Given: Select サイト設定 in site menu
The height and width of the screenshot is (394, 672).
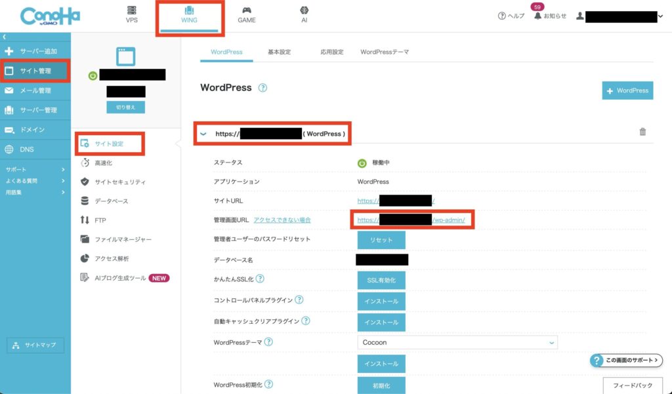Looking at the screenshot, I should click(109, 144).
